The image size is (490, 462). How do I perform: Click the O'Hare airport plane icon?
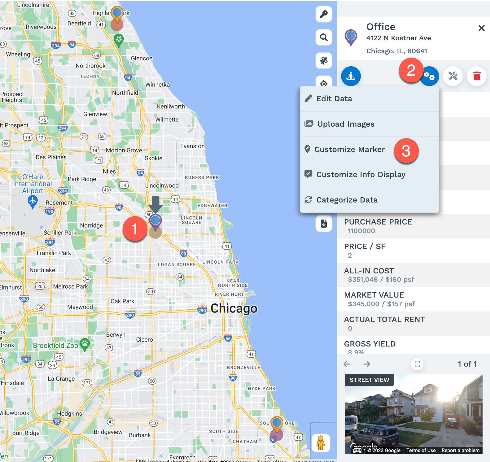33,202
